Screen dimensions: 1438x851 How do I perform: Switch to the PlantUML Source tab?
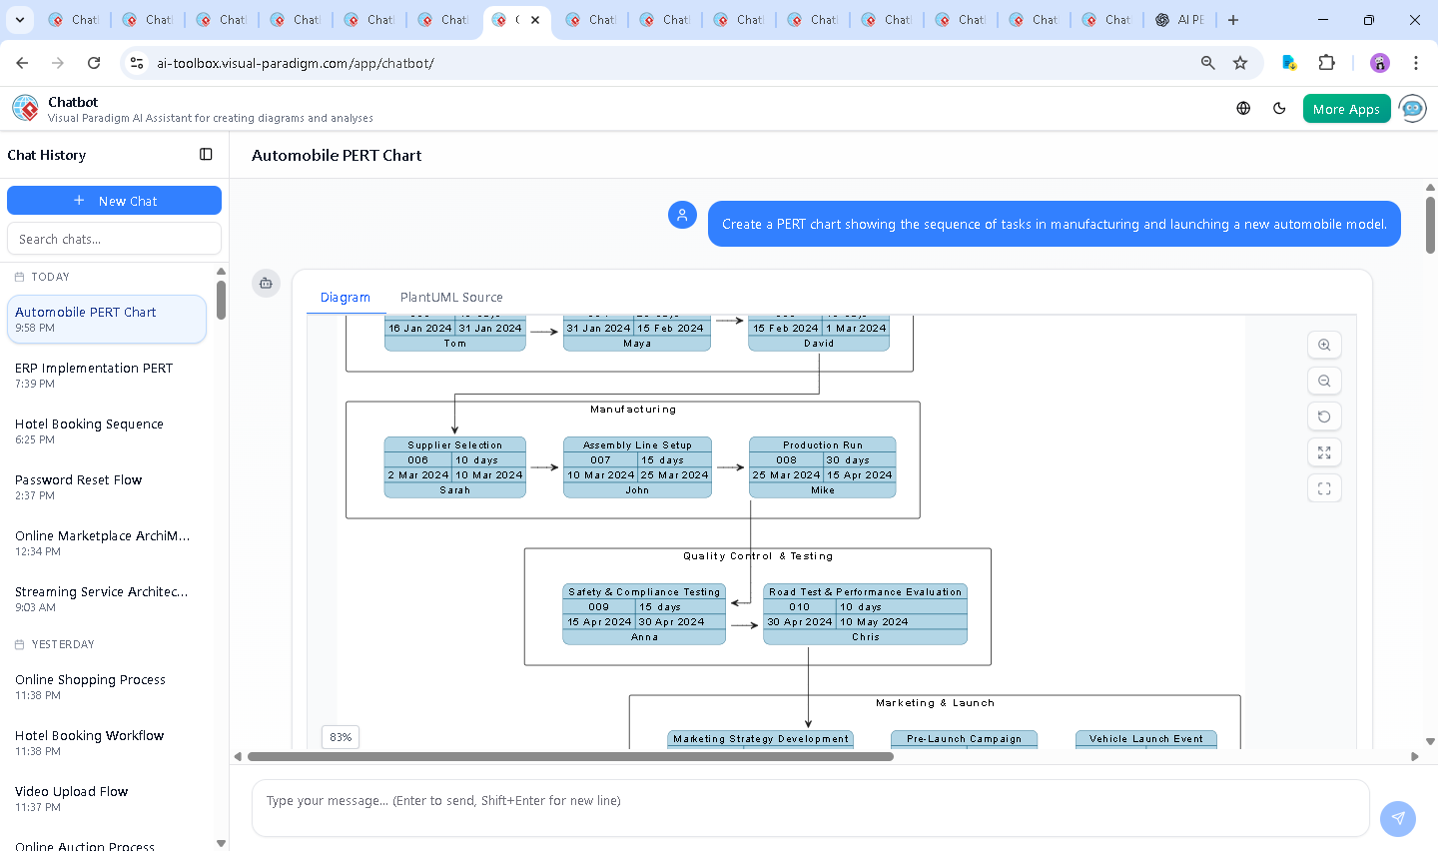[x=450, y=297]
